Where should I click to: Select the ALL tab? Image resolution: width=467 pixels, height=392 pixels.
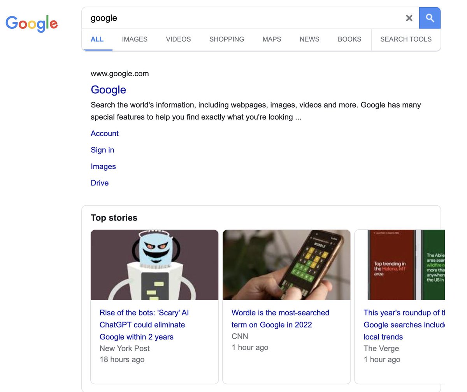tap(97, 39)
